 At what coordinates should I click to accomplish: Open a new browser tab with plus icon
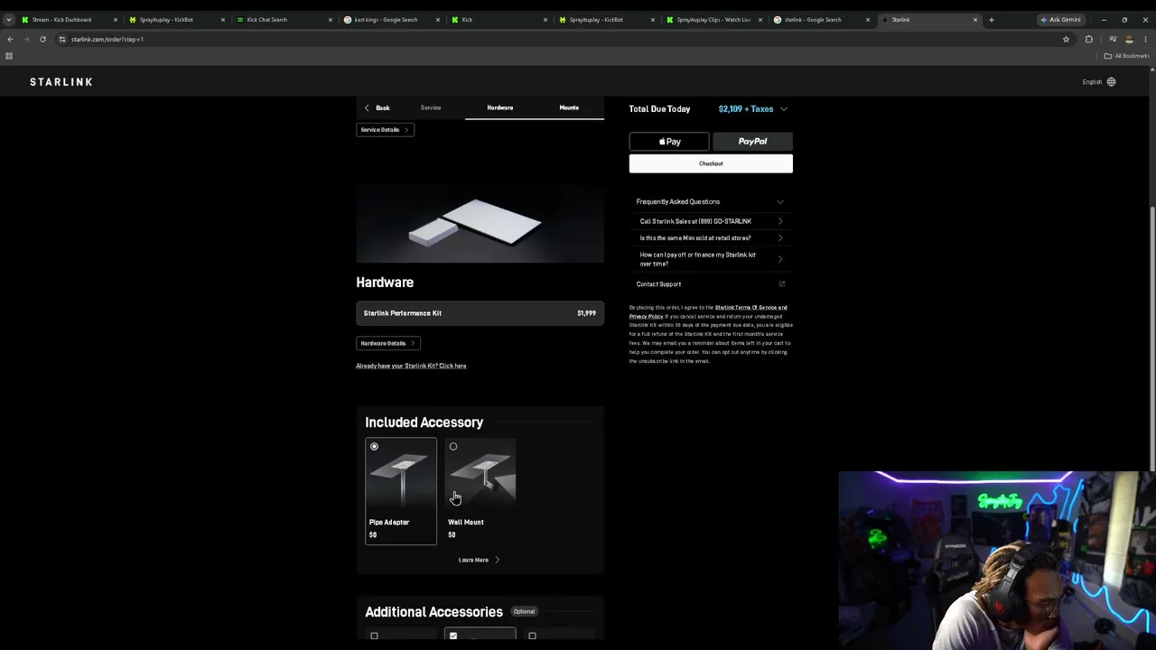991,19
